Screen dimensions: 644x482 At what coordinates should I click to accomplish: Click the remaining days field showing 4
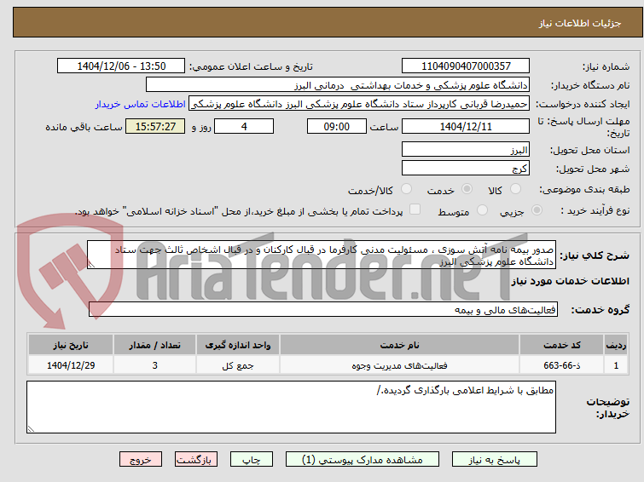tap(244, 126)
